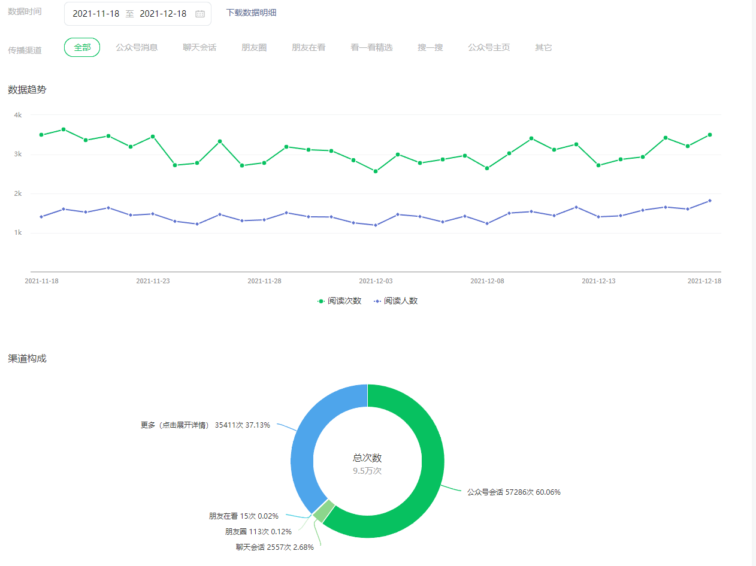Screen dimensions: 756x566
Task: Click the calendar icon in date range field
Action: [200, 14]
